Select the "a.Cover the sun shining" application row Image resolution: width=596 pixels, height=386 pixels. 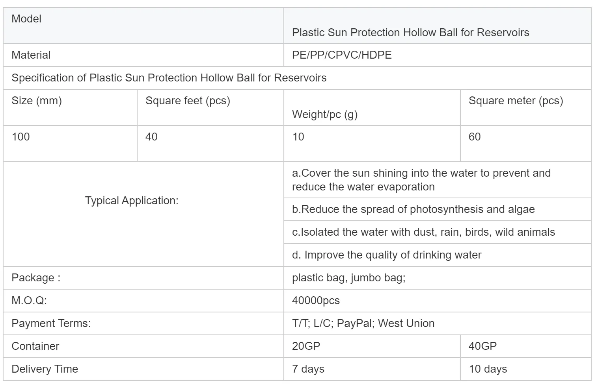(x=421, y=180)
